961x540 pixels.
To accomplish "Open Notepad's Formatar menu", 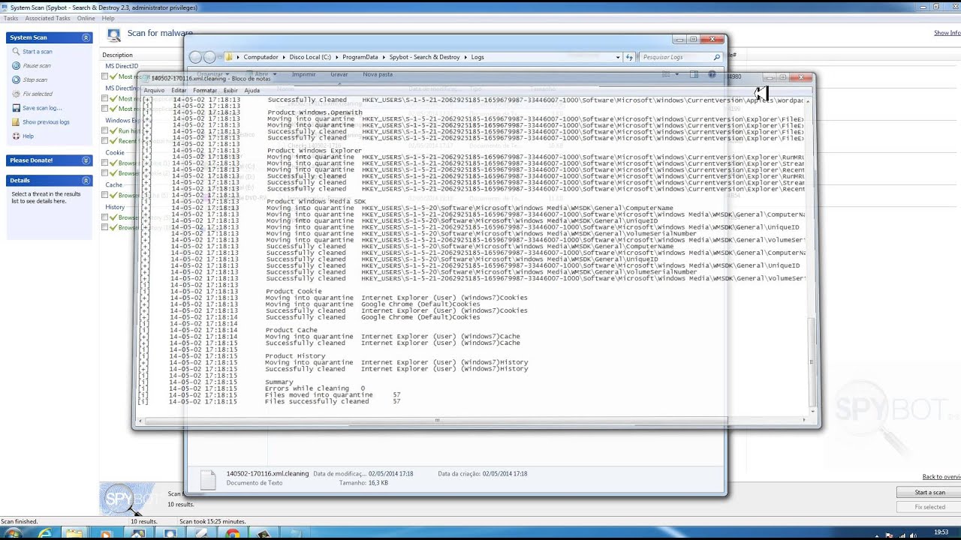I will point(205,91).
